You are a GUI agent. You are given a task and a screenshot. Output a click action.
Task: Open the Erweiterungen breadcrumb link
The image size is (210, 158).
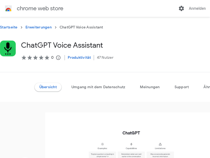(x=39, y=27)
